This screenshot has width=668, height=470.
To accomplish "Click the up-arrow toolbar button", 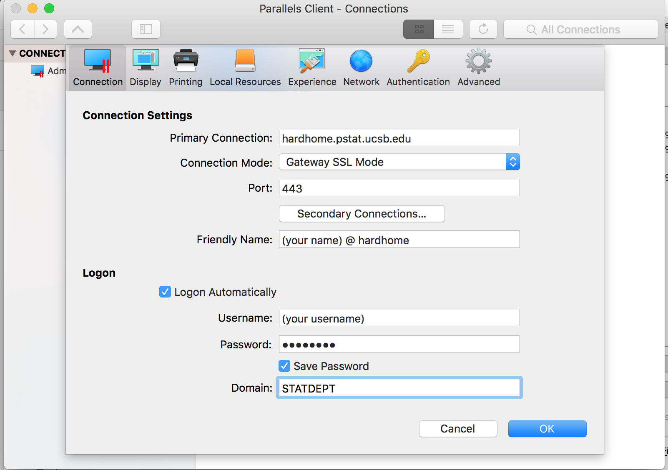I will pyautogui.click(x=78, y=29).
